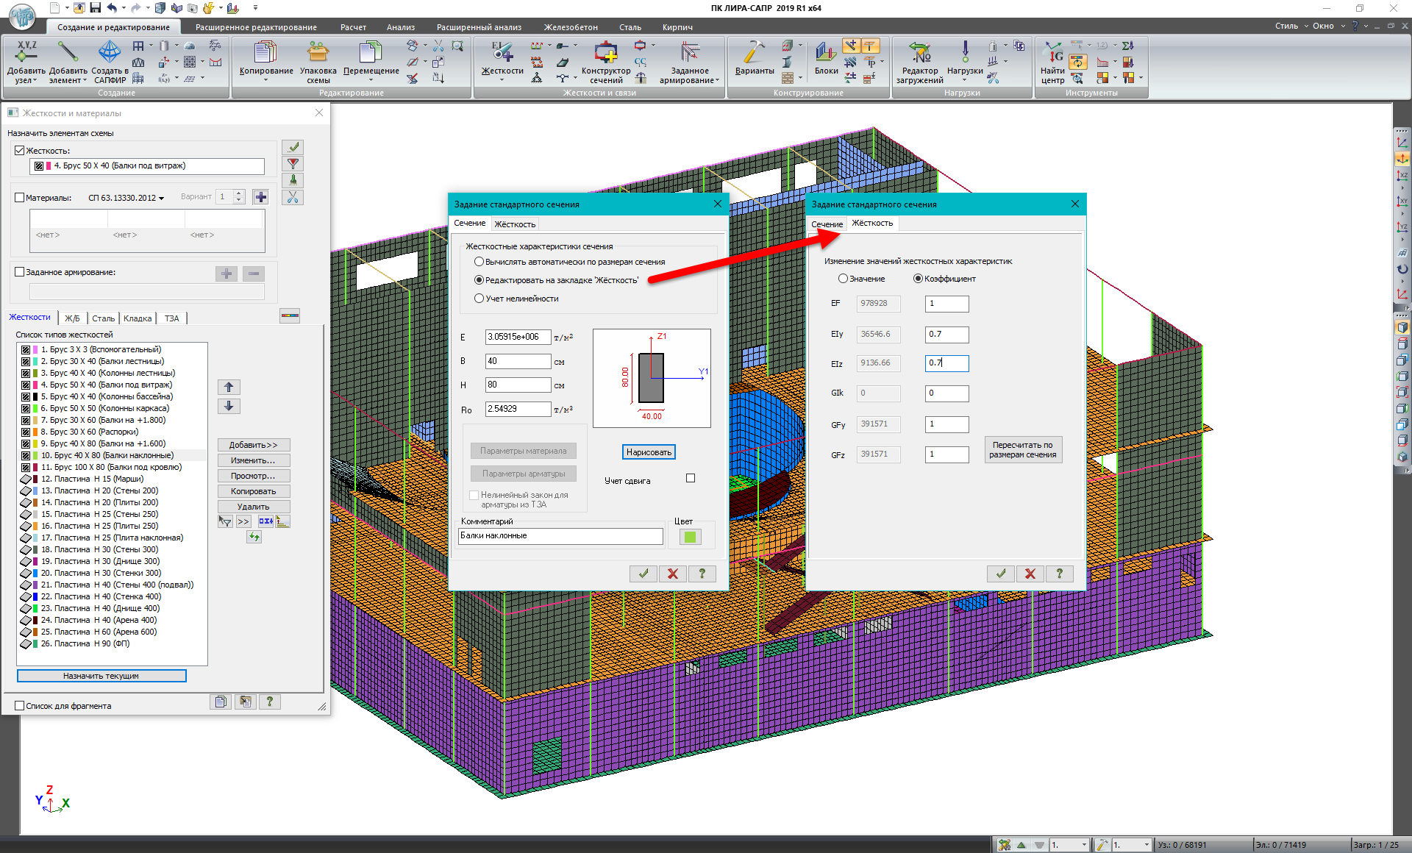Switch to Железобетон ribbon tab
Screen dimensions: 1412x853
point(571,27)
